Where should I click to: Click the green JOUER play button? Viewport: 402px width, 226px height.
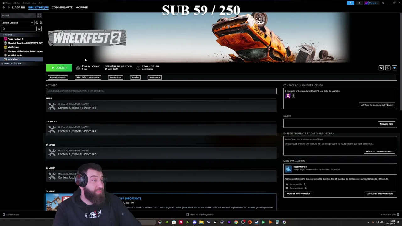[59, 68]
